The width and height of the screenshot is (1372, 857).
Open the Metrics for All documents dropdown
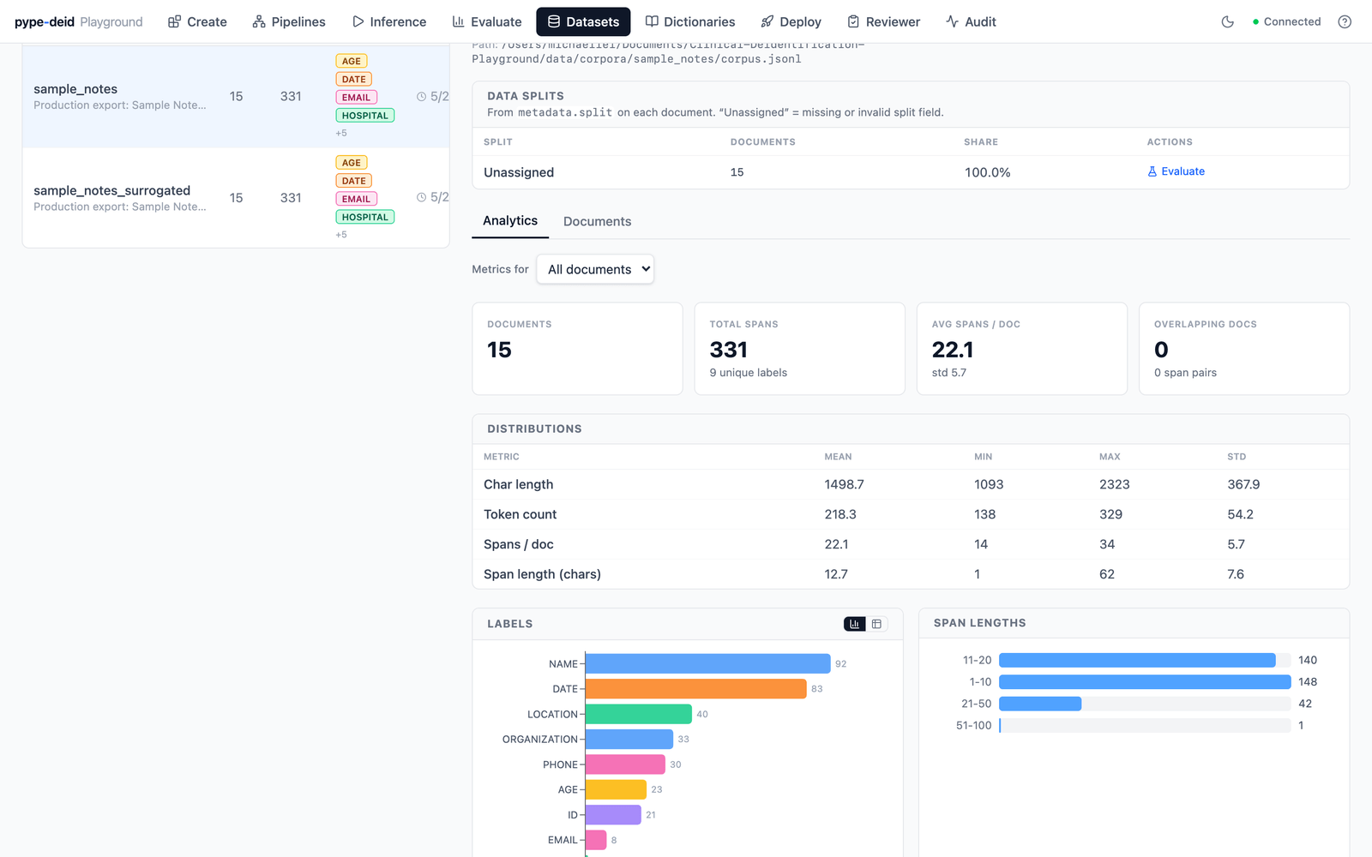[595, 269]
